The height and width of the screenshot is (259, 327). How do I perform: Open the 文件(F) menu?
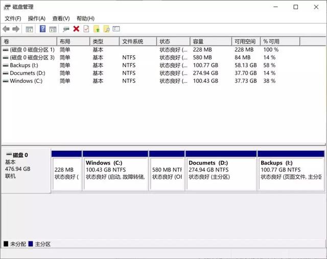[13, 18]
